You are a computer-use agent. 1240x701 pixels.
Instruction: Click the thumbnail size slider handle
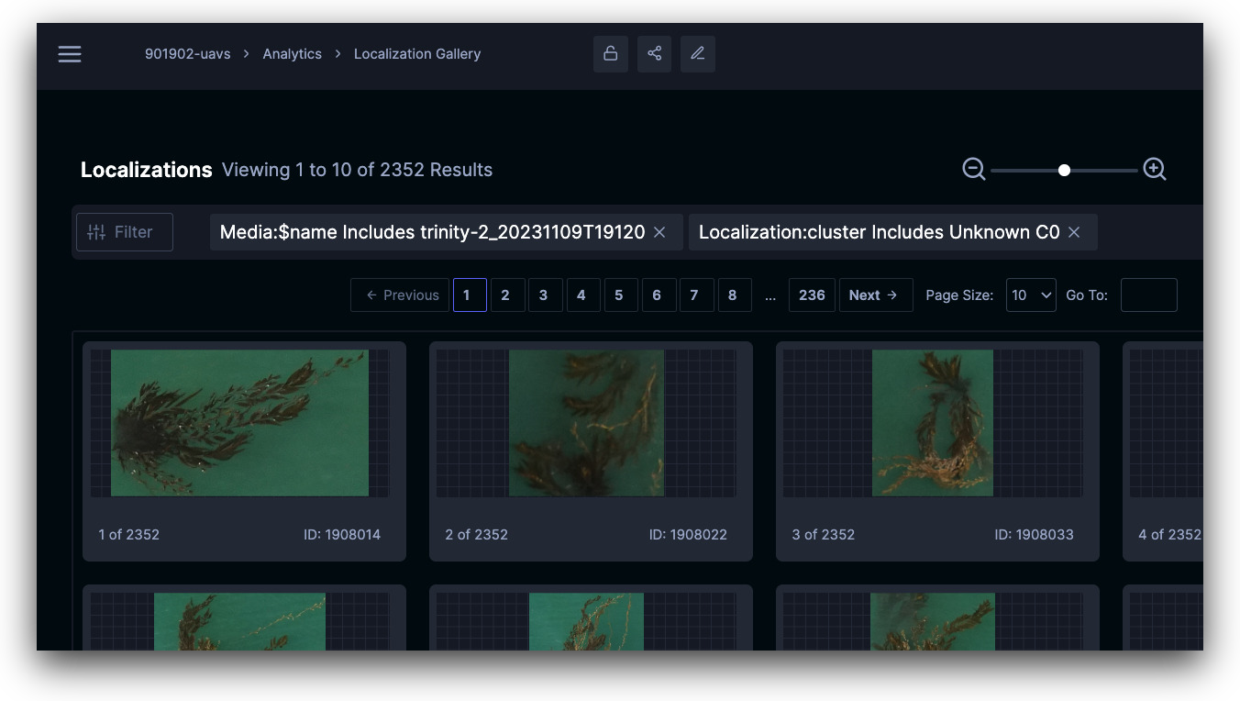(1064, 170)
